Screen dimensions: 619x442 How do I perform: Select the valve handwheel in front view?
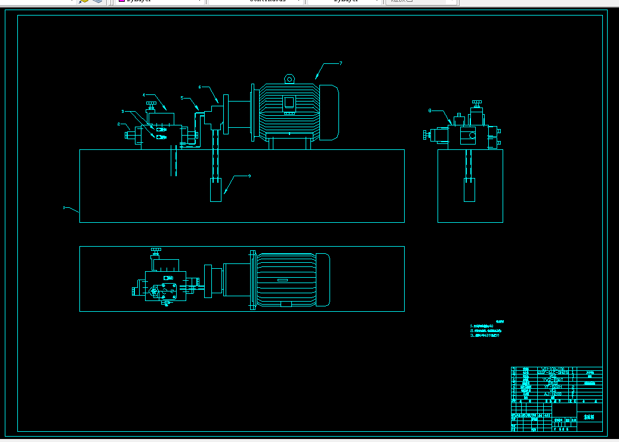(152, 103)
